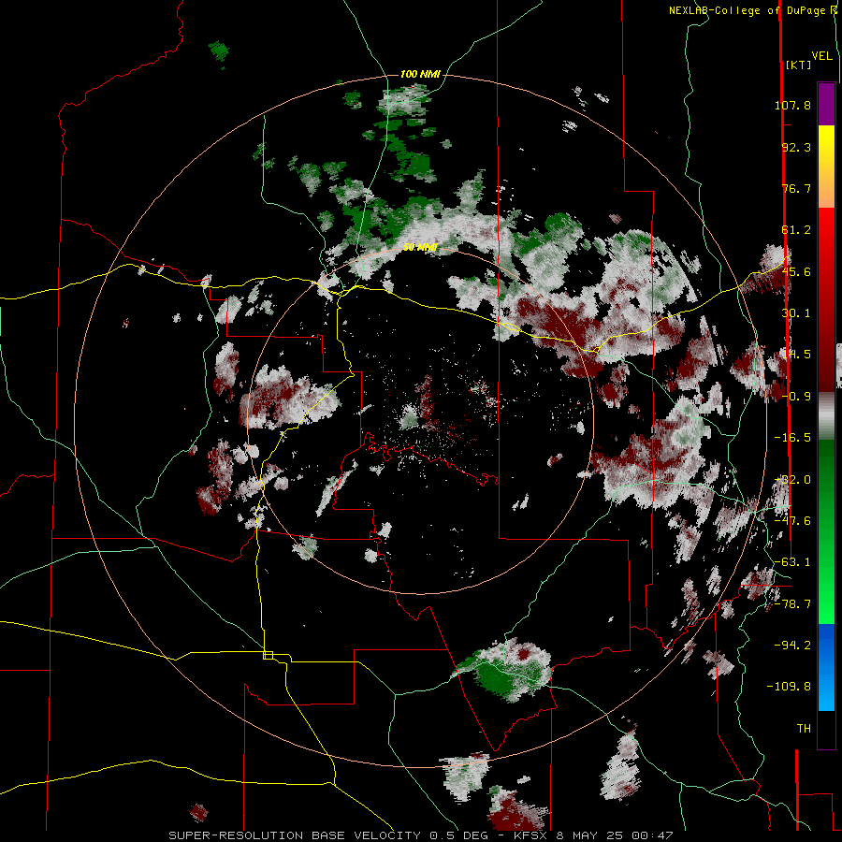The height and width of the screenshot is (842, 842).
Task: Select the -63.1 scale label
Action: click(792, 562)
